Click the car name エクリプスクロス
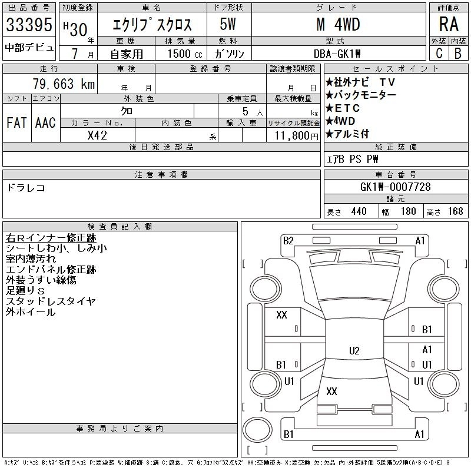Image resolution: width=471 pixels, height=471 pixels. point(151,25)
